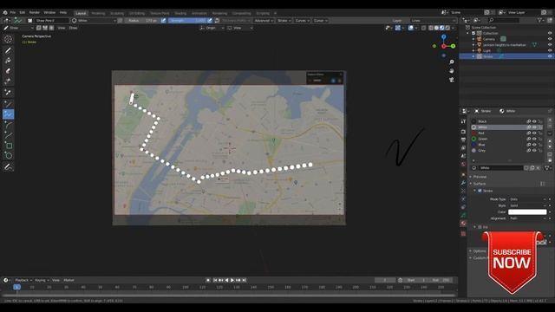Select the Cutter tool
The width and height of the screenshot is (555, 312).
coord(8,93)
